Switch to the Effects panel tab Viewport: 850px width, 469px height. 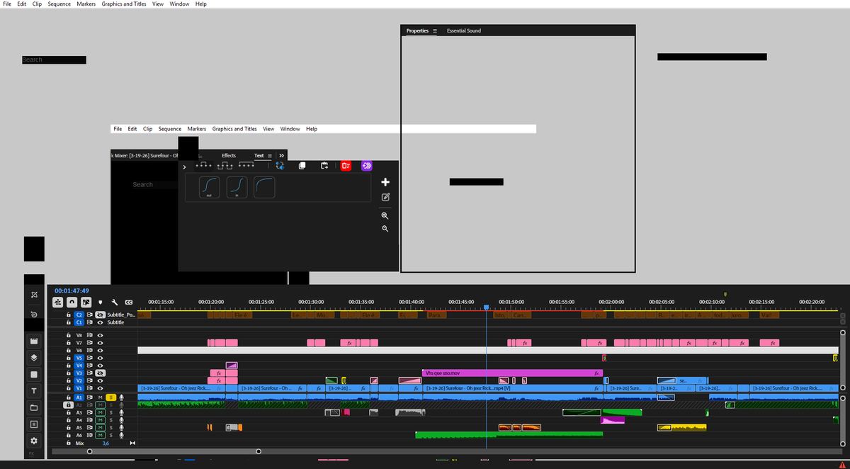pos(229,155)
